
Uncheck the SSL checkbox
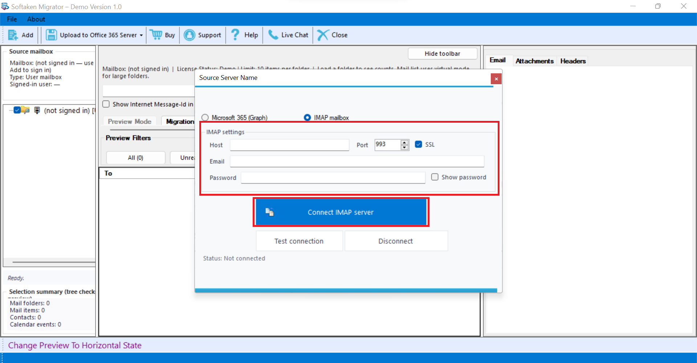coord(419,144)
